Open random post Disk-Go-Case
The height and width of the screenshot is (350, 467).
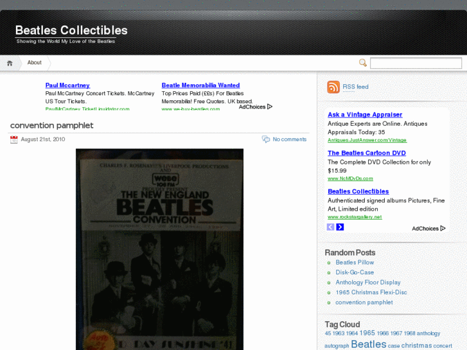[355, 272]
